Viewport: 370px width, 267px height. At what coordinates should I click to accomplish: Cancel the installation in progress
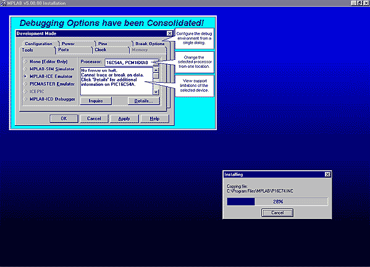(x=277, y=213)
